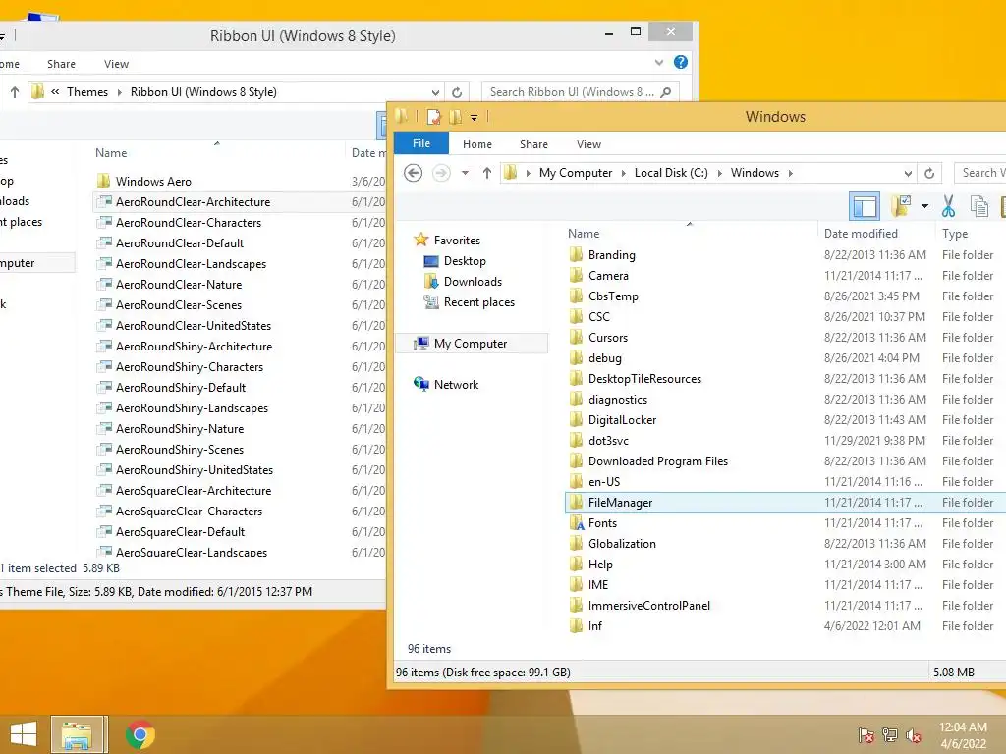Click the Cut scissors icon
The image size is (1006, 754).
point(948,206)
